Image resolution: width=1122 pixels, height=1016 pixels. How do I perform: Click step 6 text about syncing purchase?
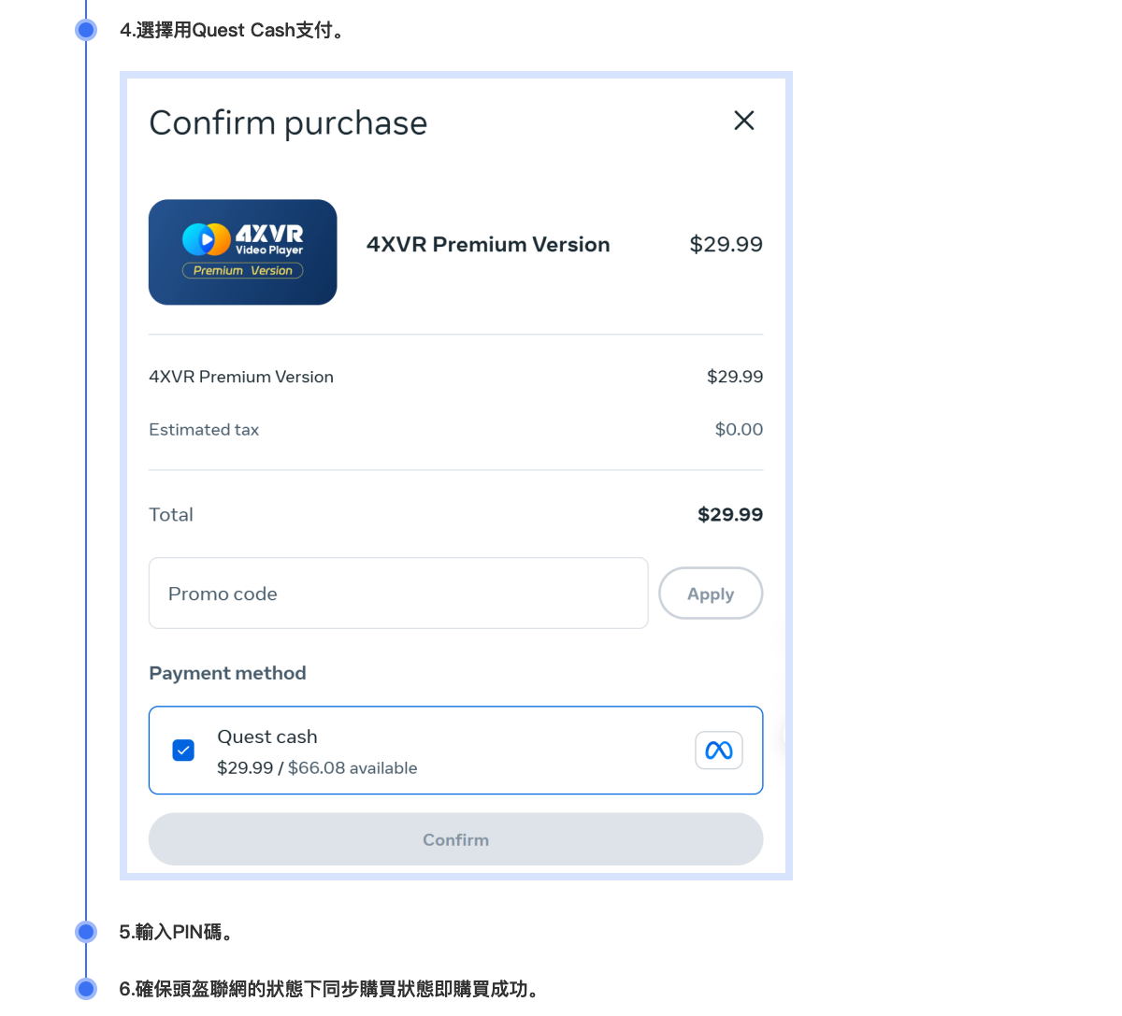[x=331, y=989]
